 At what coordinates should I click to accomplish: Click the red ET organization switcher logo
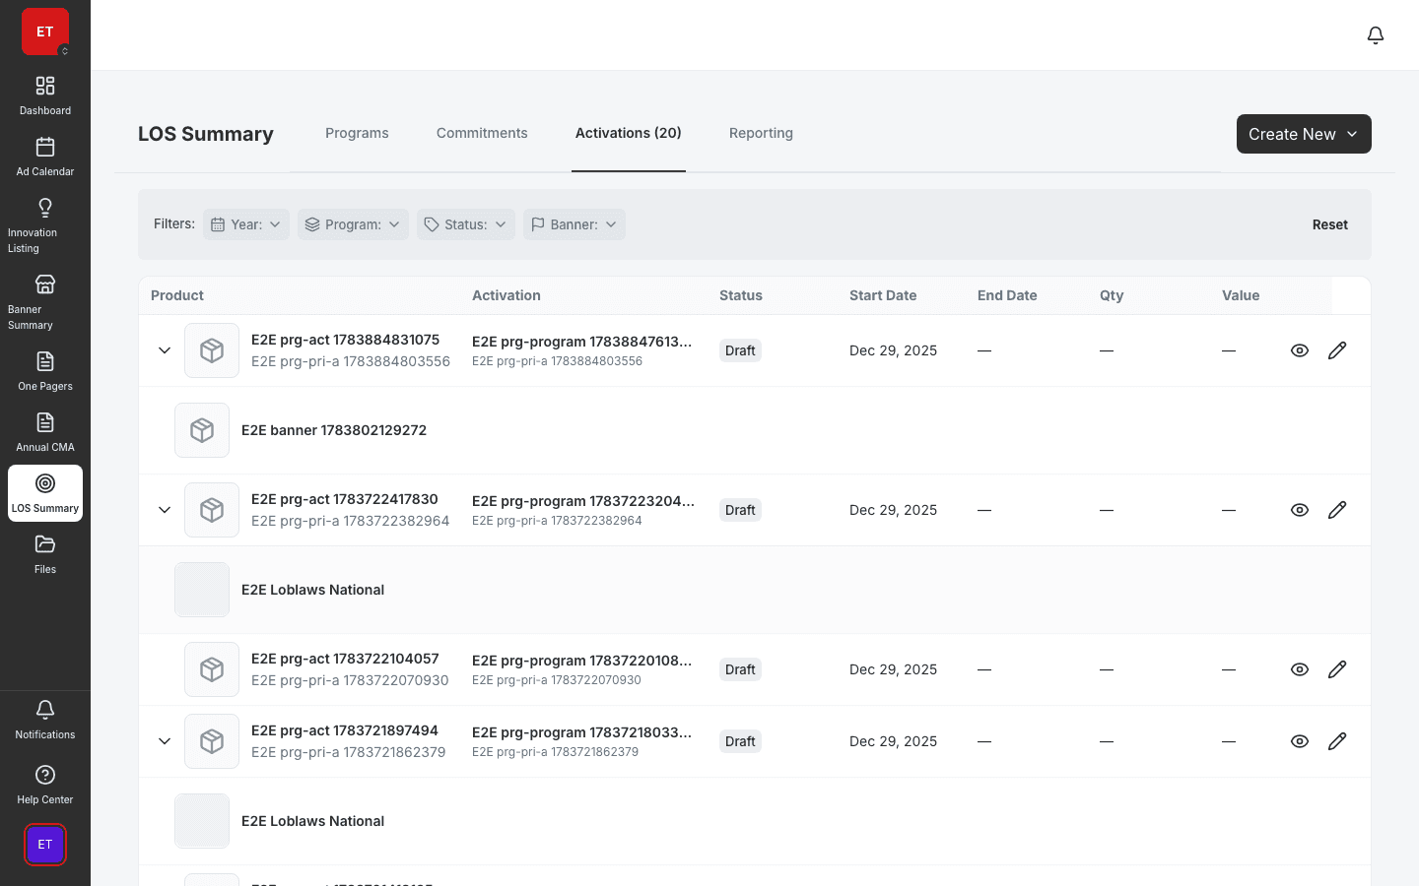pyautogui.click(x=45, y=32)
